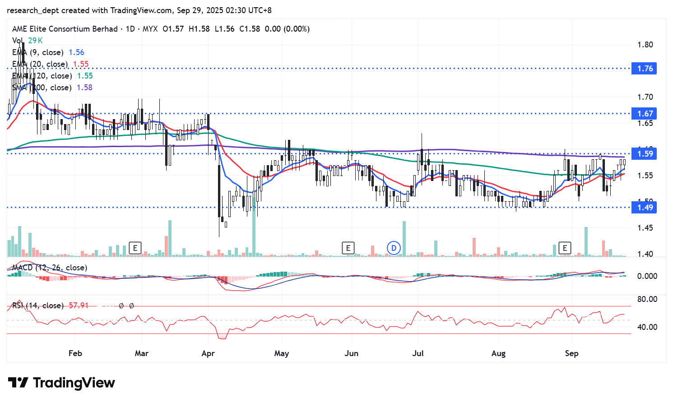Click the earnings E marker near March
Screen dimensions: 673x403
click(x=135, y=248)
